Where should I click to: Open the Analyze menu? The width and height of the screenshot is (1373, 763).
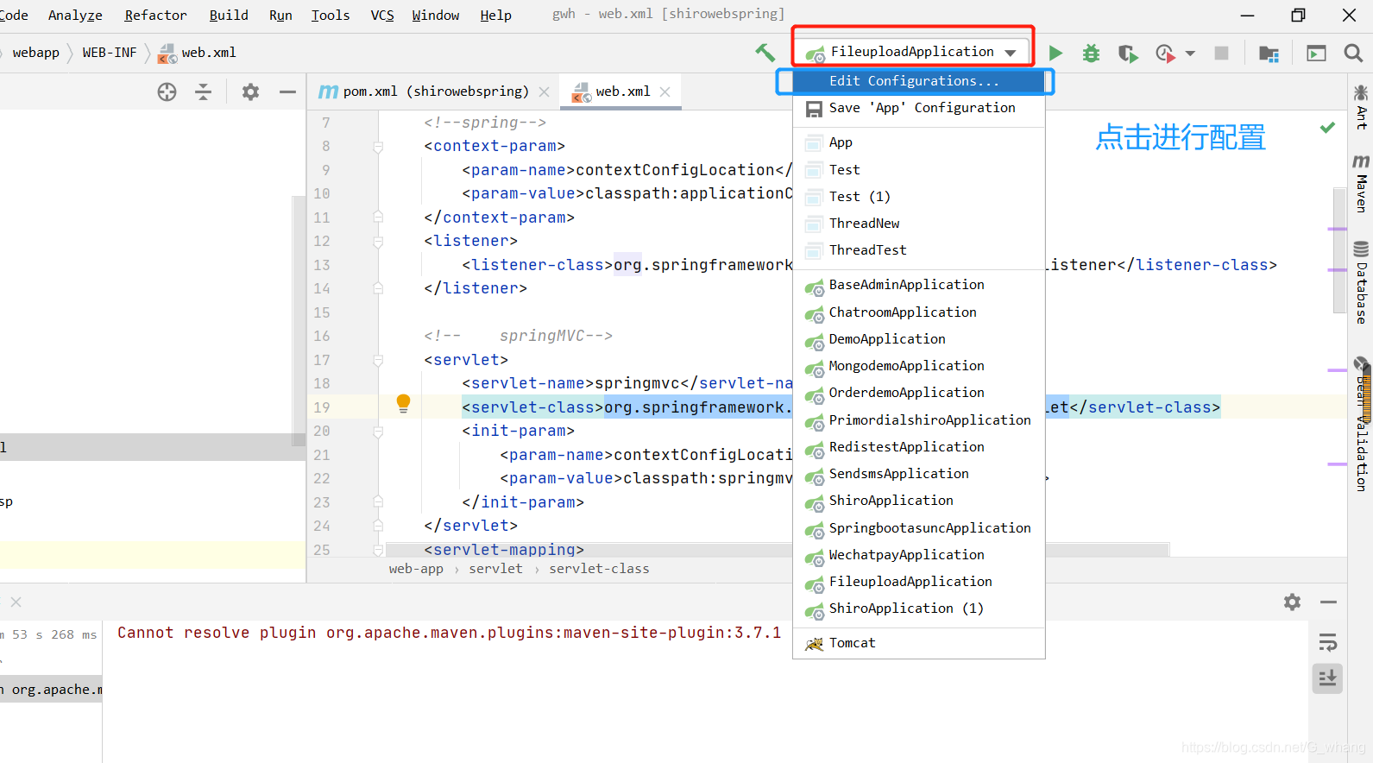[75, 16]
